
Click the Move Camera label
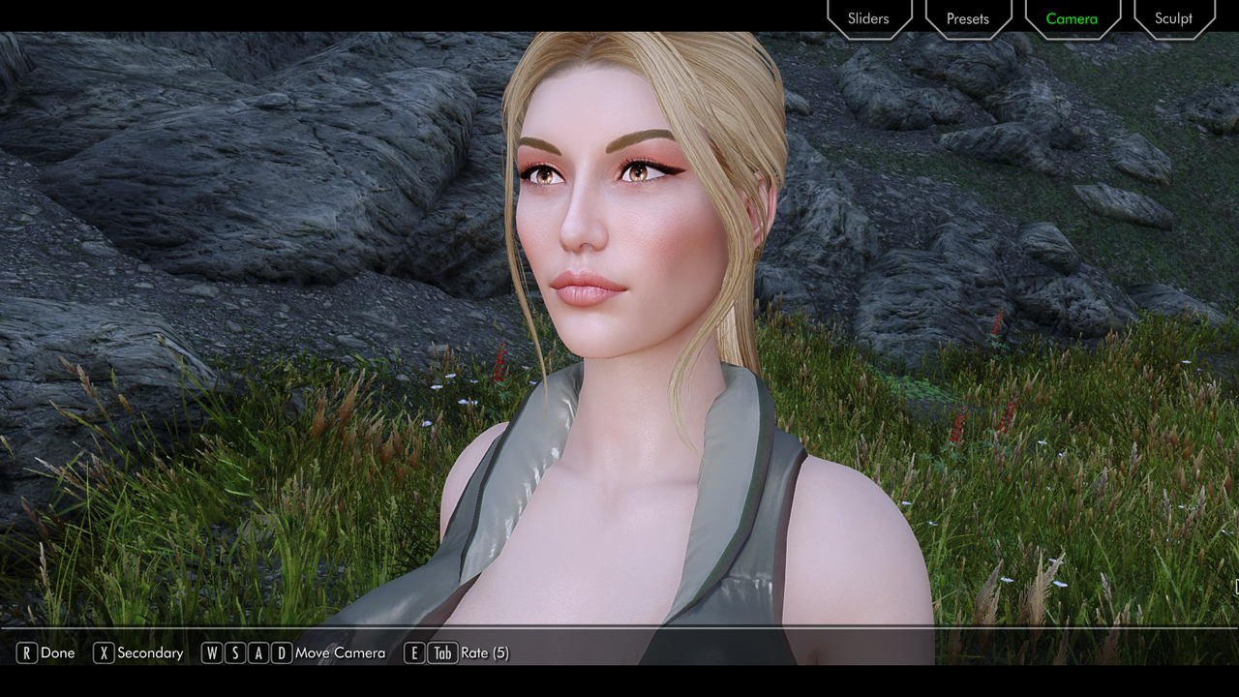(340, 653)
